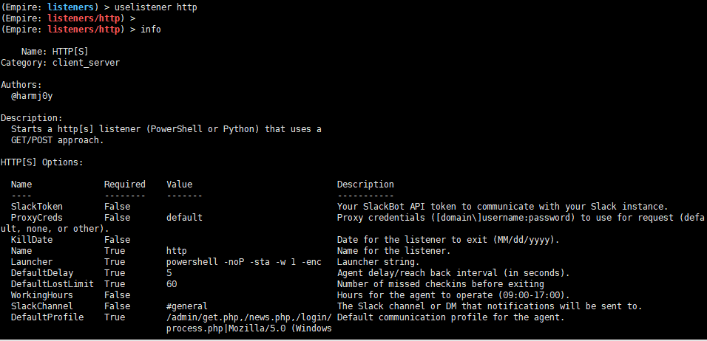Click the 'Description' column header
This screenshot has width=707, height=341.
pos(365,185)
